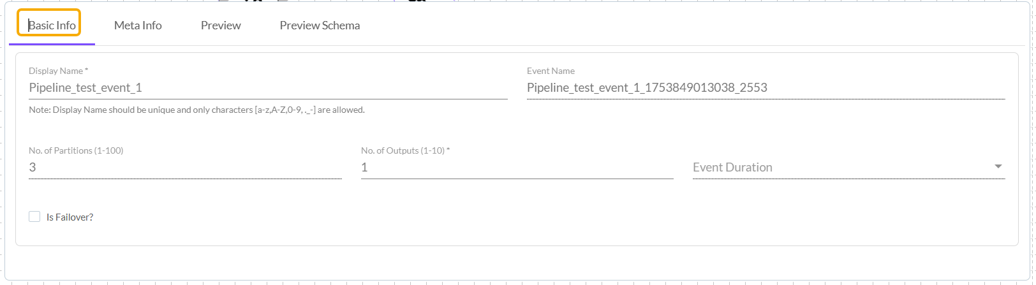1036x285 pixels.
Task: Click the Event Name field value
Action: point(647,88)
